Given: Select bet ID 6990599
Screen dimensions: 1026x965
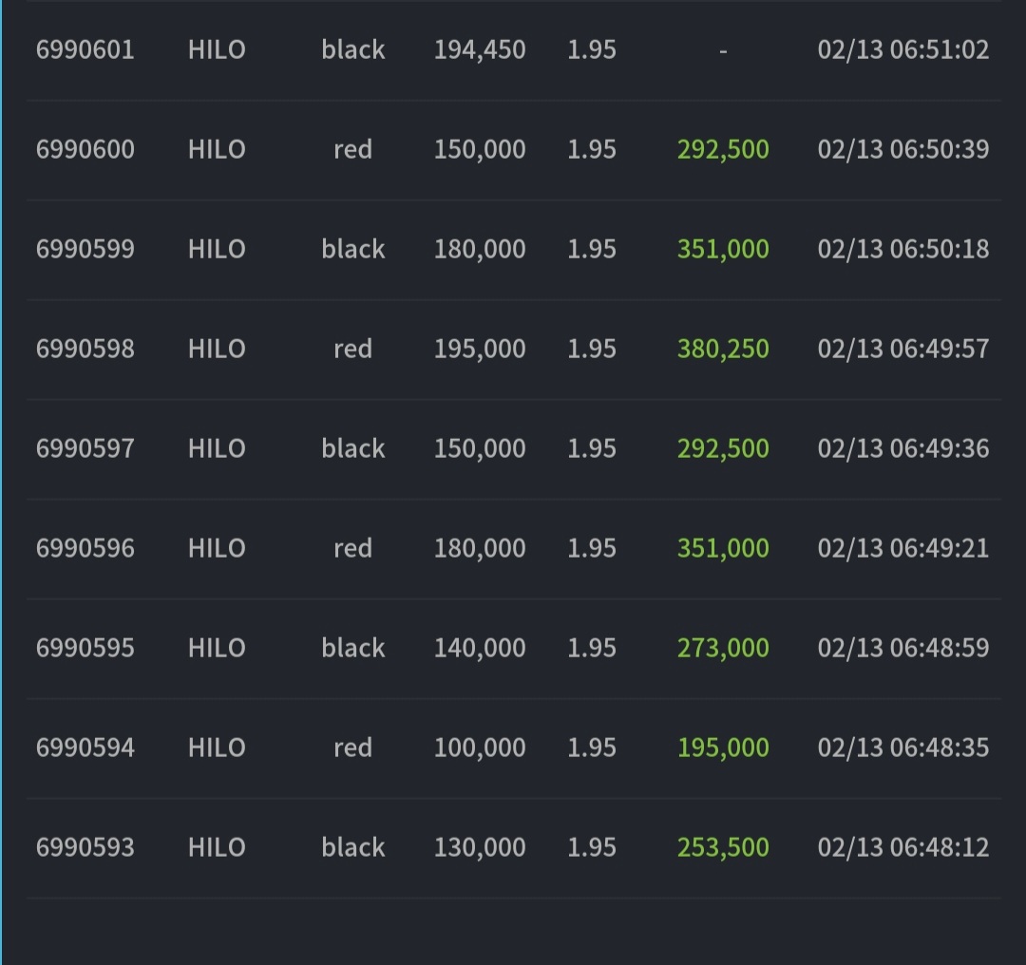Looking at the screenshot, I should point(85,249).
